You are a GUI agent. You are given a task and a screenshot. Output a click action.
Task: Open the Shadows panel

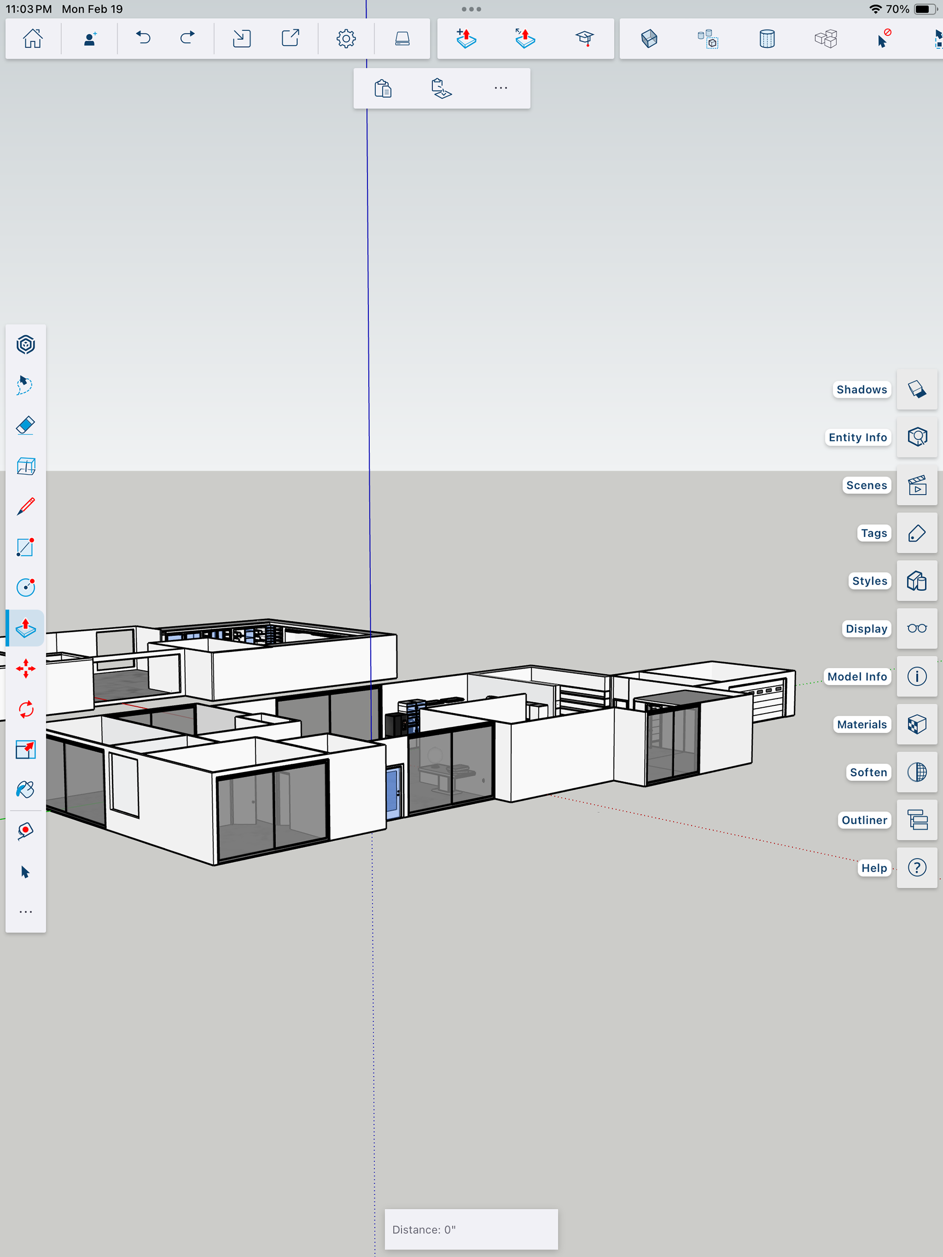916,389
